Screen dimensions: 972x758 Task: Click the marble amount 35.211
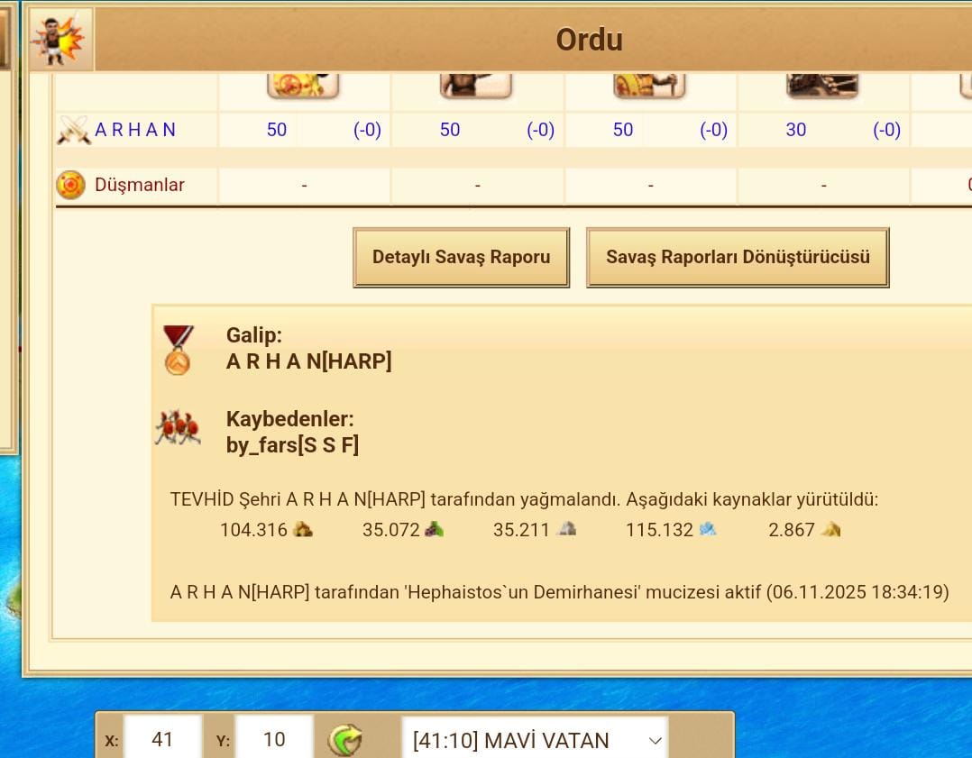click(x=521, y=530)
